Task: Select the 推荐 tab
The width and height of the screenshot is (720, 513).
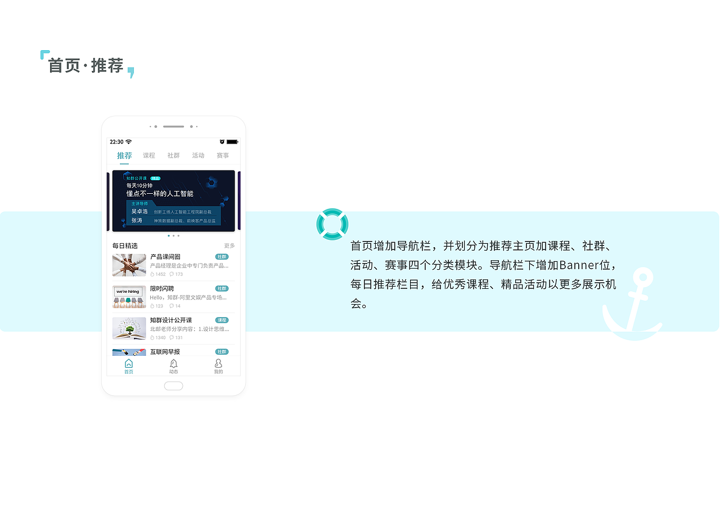Action: [124, 155]
